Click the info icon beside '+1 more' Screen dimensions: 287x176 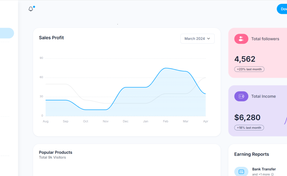[272, 174]
